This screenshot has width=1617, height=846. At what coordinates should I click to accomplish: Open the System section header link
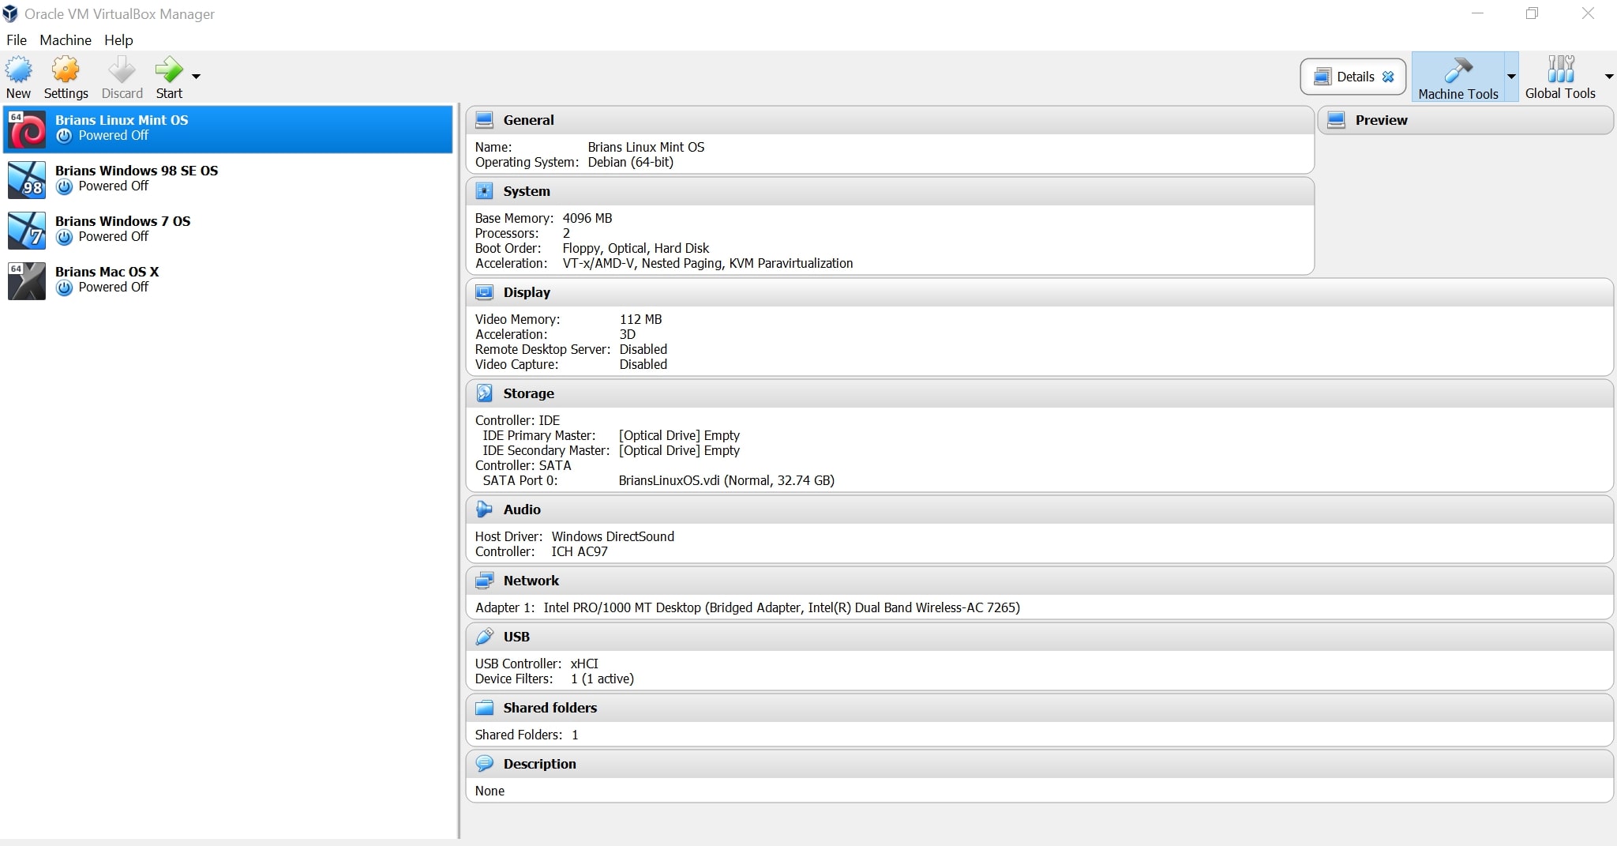(x=527, y=191)
